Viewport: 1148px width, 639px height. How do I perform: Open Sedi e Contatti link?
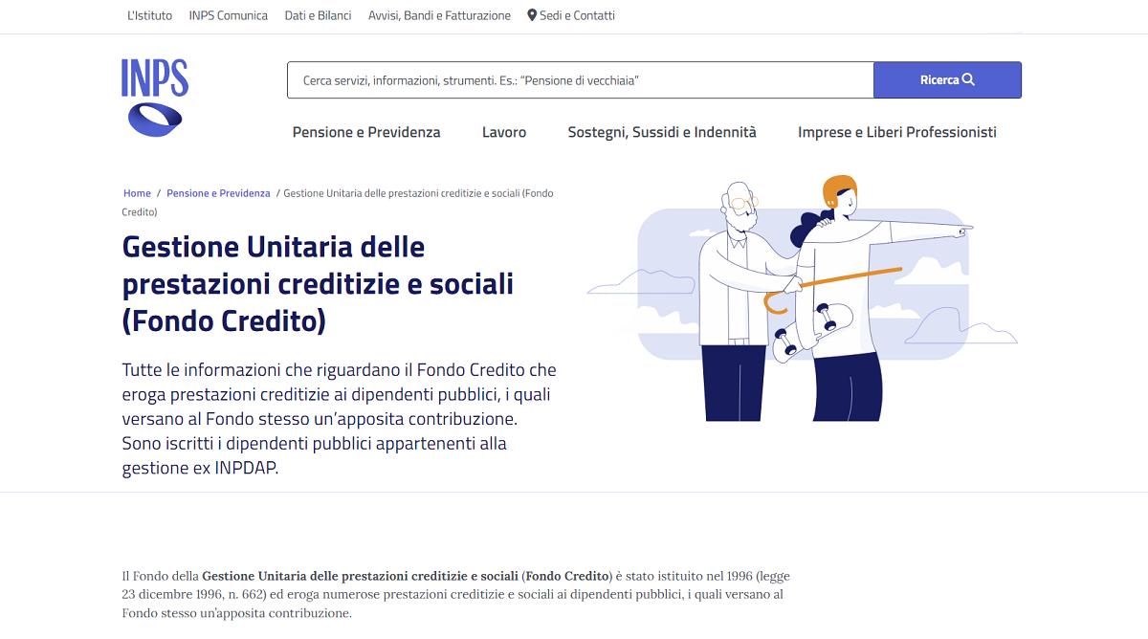pos(571,15)
